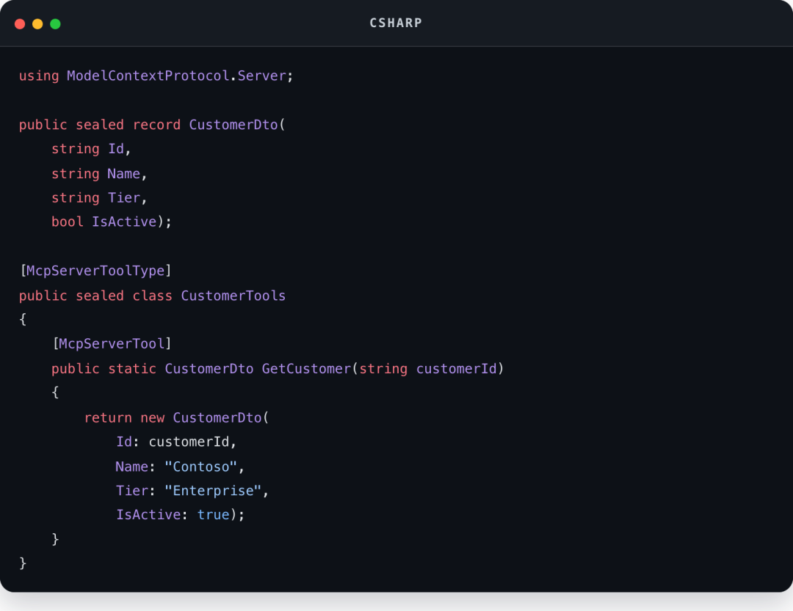Click the "Contoso" string literal
Image resolution: width=793 pixels, height=611 pixels.
(x=200, y=467)
